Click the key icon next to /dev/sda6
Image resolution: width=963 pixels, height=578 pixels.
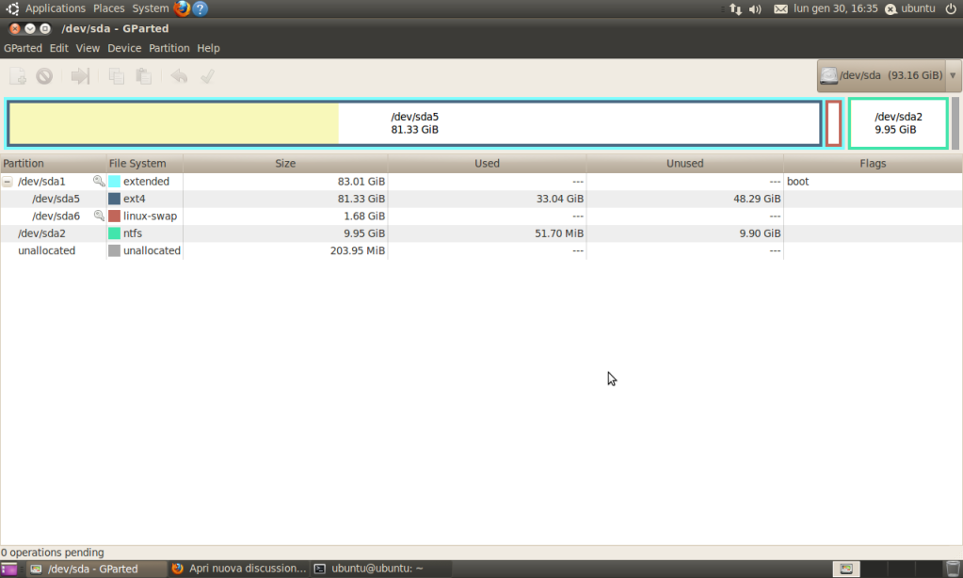[x=98, y=216]
